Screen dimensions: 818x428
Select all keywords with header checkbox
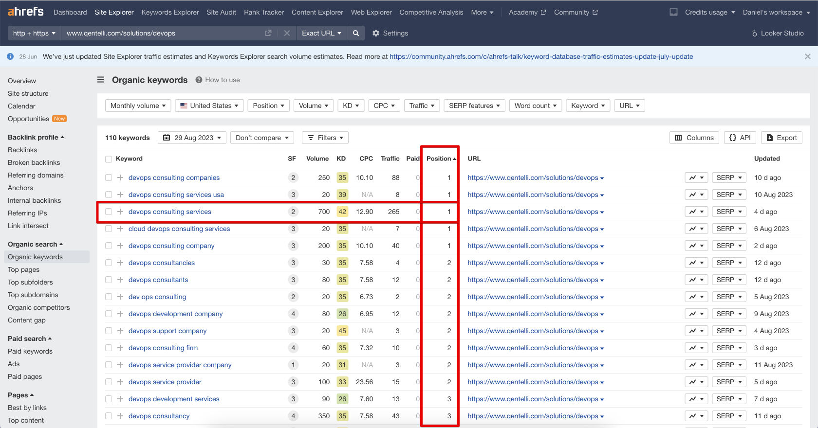[109, 159]
